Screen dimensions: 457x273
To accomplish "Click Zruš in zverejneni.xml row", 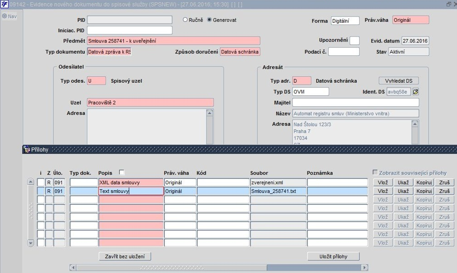I will point(444,182).
